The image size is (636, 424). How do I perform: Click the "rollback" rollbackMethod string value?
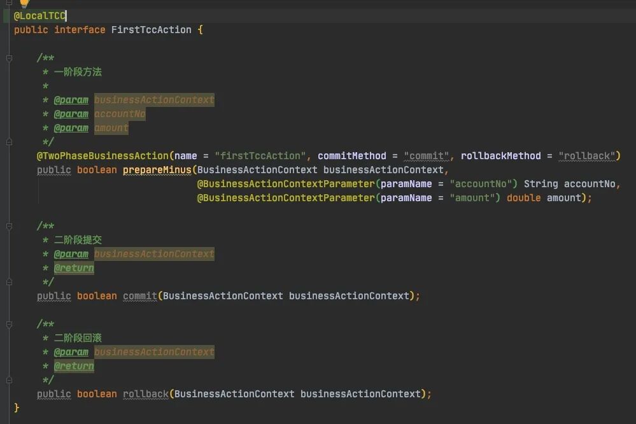586,156
